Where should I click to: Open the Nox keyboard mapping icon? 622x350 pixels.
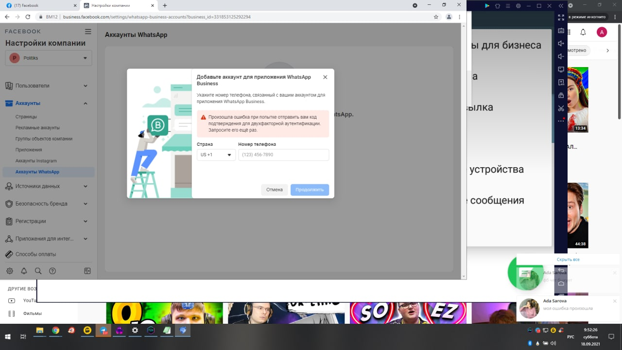click(561, 30)
